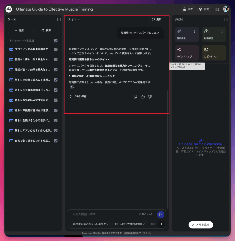Expand the レポート dropdown

pos(216,57)
